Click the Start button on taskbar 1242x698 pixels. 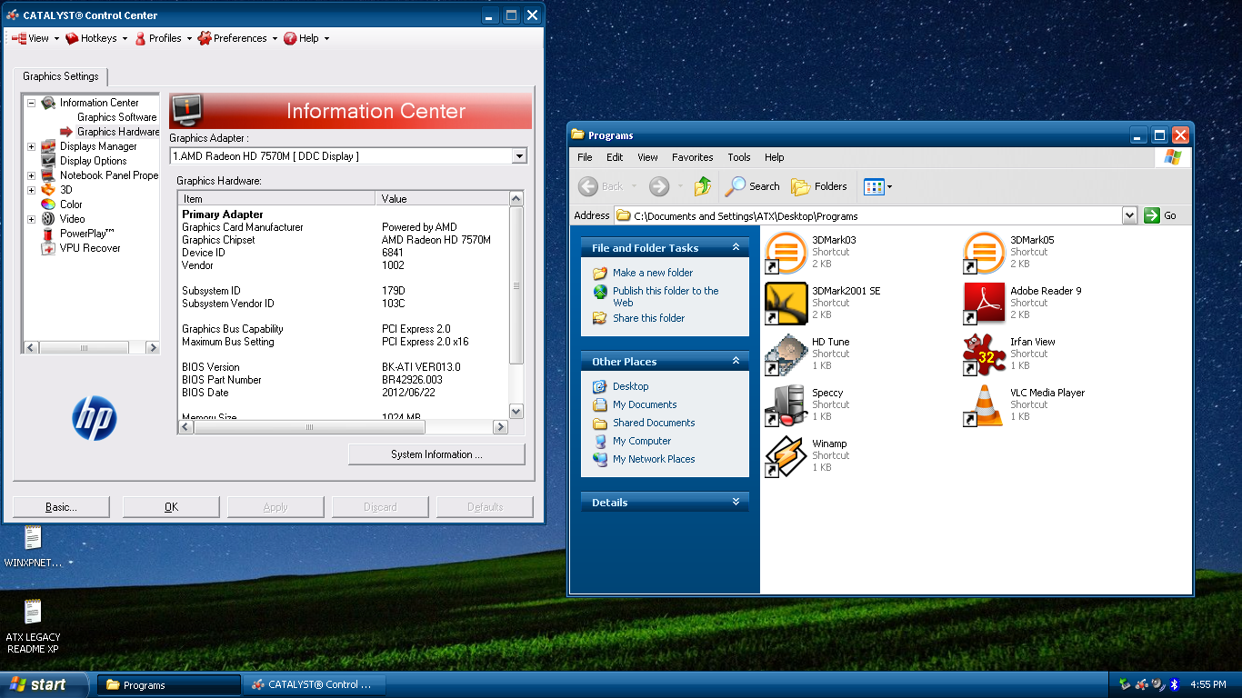click(x=44, y=684)
